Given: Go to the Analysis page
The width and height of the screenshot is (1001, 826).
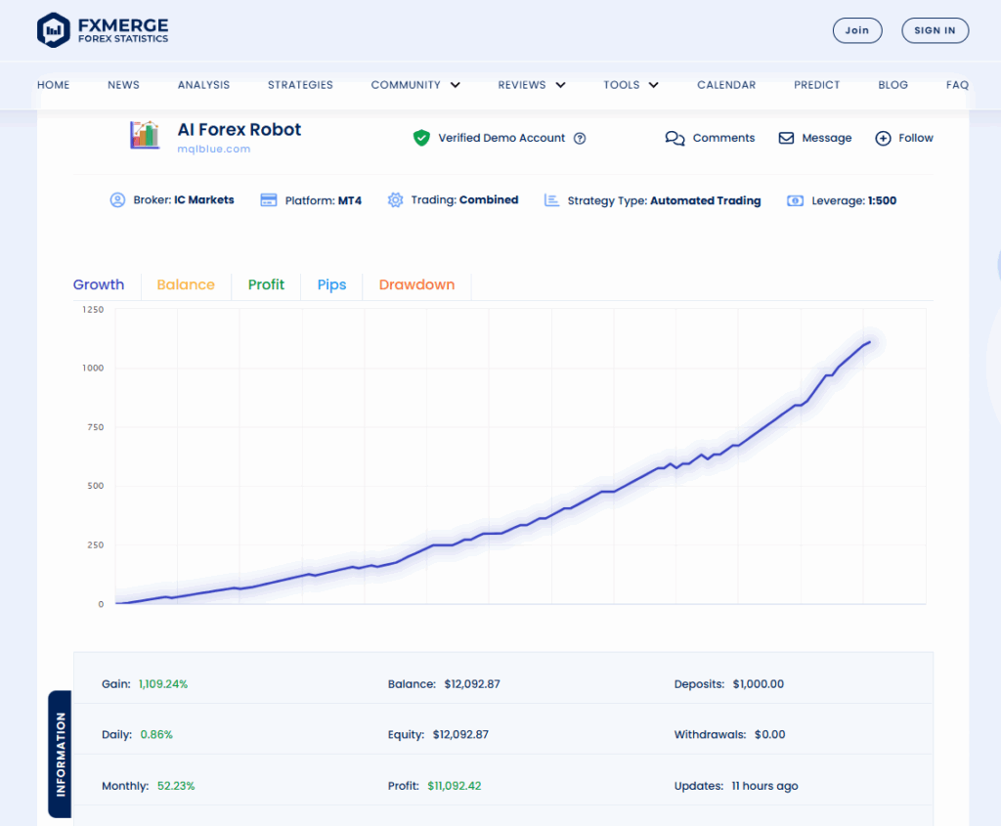Looking at the screenshot, I should pos(203,85).
